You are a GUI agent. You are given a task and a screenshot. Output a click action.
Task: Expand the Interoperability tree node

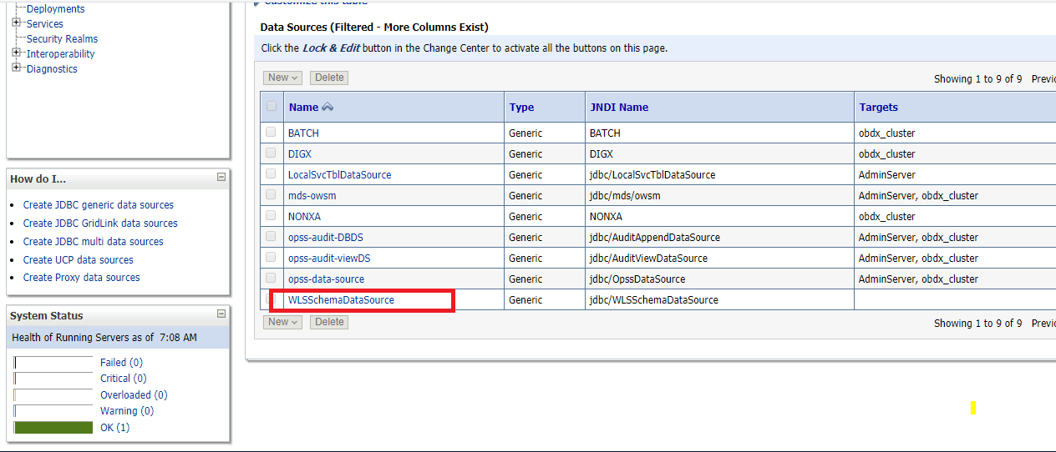point(16,53)
